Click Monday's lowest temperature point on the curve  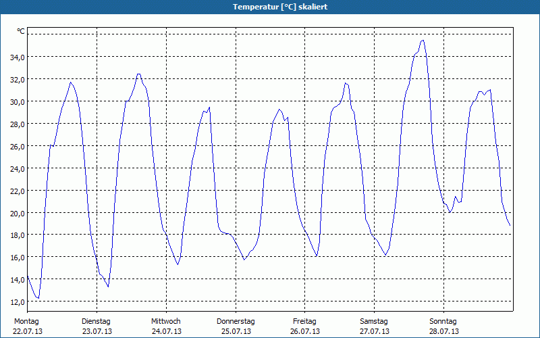[38, 298]
